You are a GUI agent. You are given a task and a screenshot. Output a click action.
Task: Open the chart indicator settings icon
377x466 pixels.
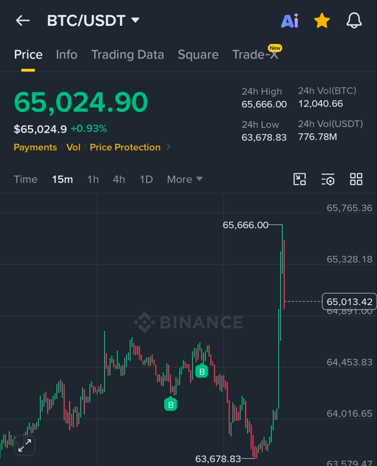[x=328, y=179]
